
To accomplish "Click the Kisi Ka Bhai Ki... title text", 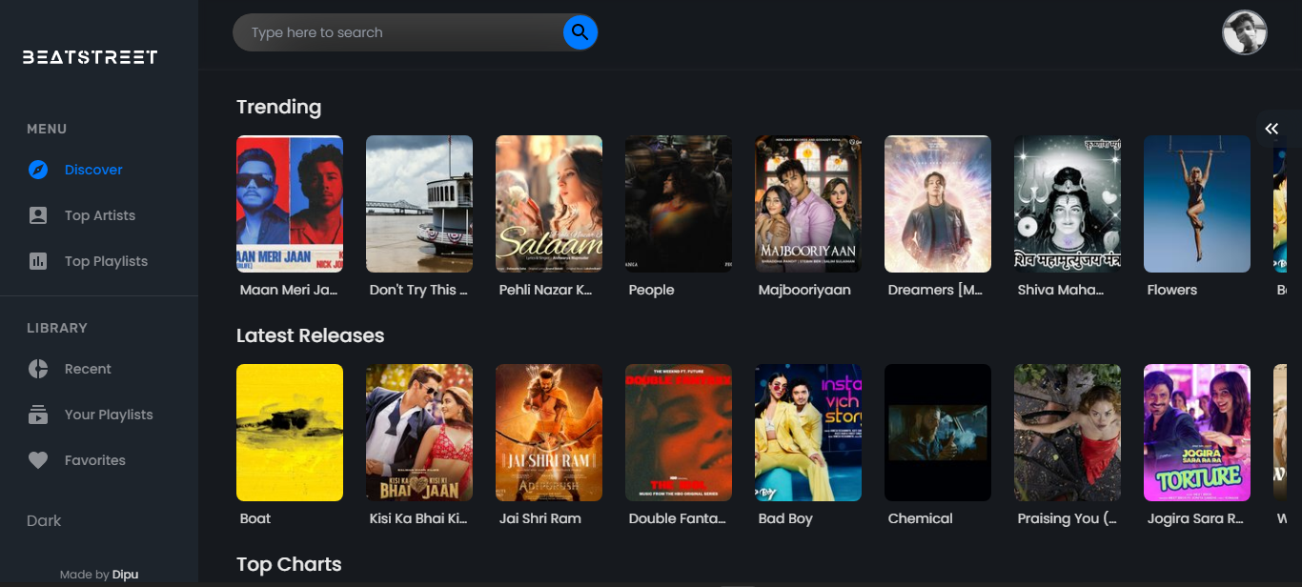I will tap(419, 518).
